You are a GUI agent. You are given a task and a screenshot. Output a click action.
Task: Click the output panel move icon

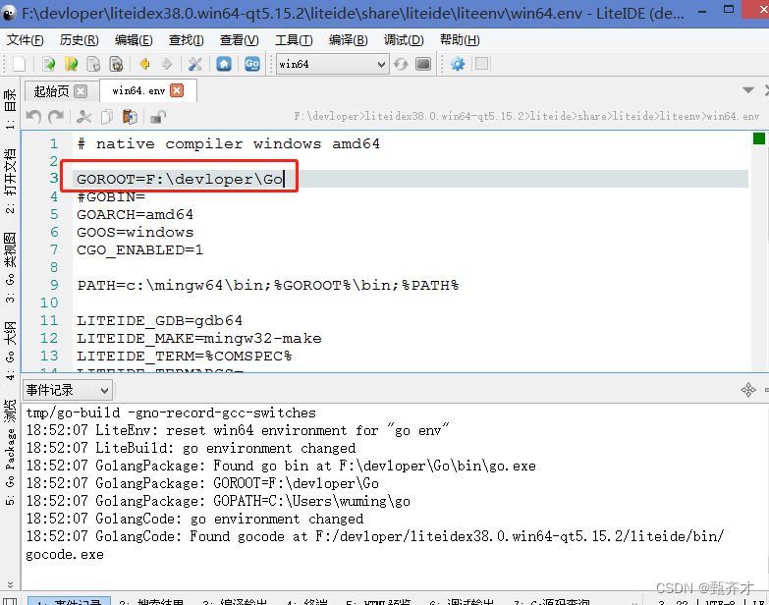click(748, 390)
